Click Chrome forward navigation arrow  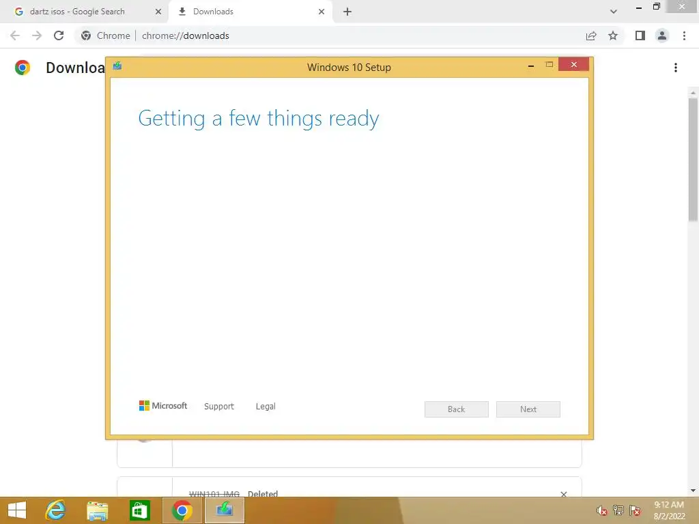pos(37,35)
